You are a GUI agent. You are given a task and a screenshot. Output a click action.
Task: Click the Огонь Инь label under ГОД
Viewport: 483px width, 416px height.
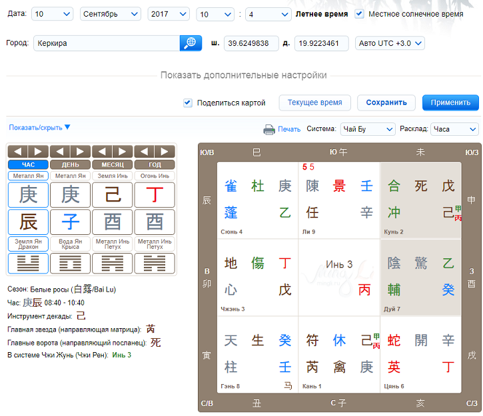point(155,176)
